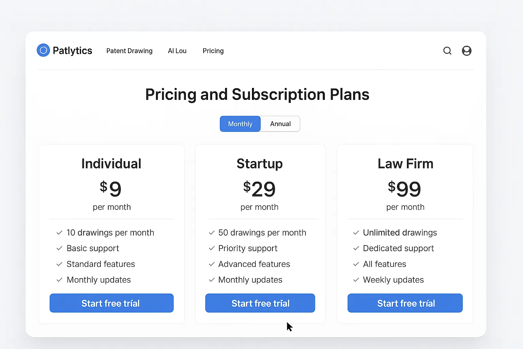Click checkmark next to Weekly updates
This screenshot has width=523, height=349.
[x=356, y=280]
